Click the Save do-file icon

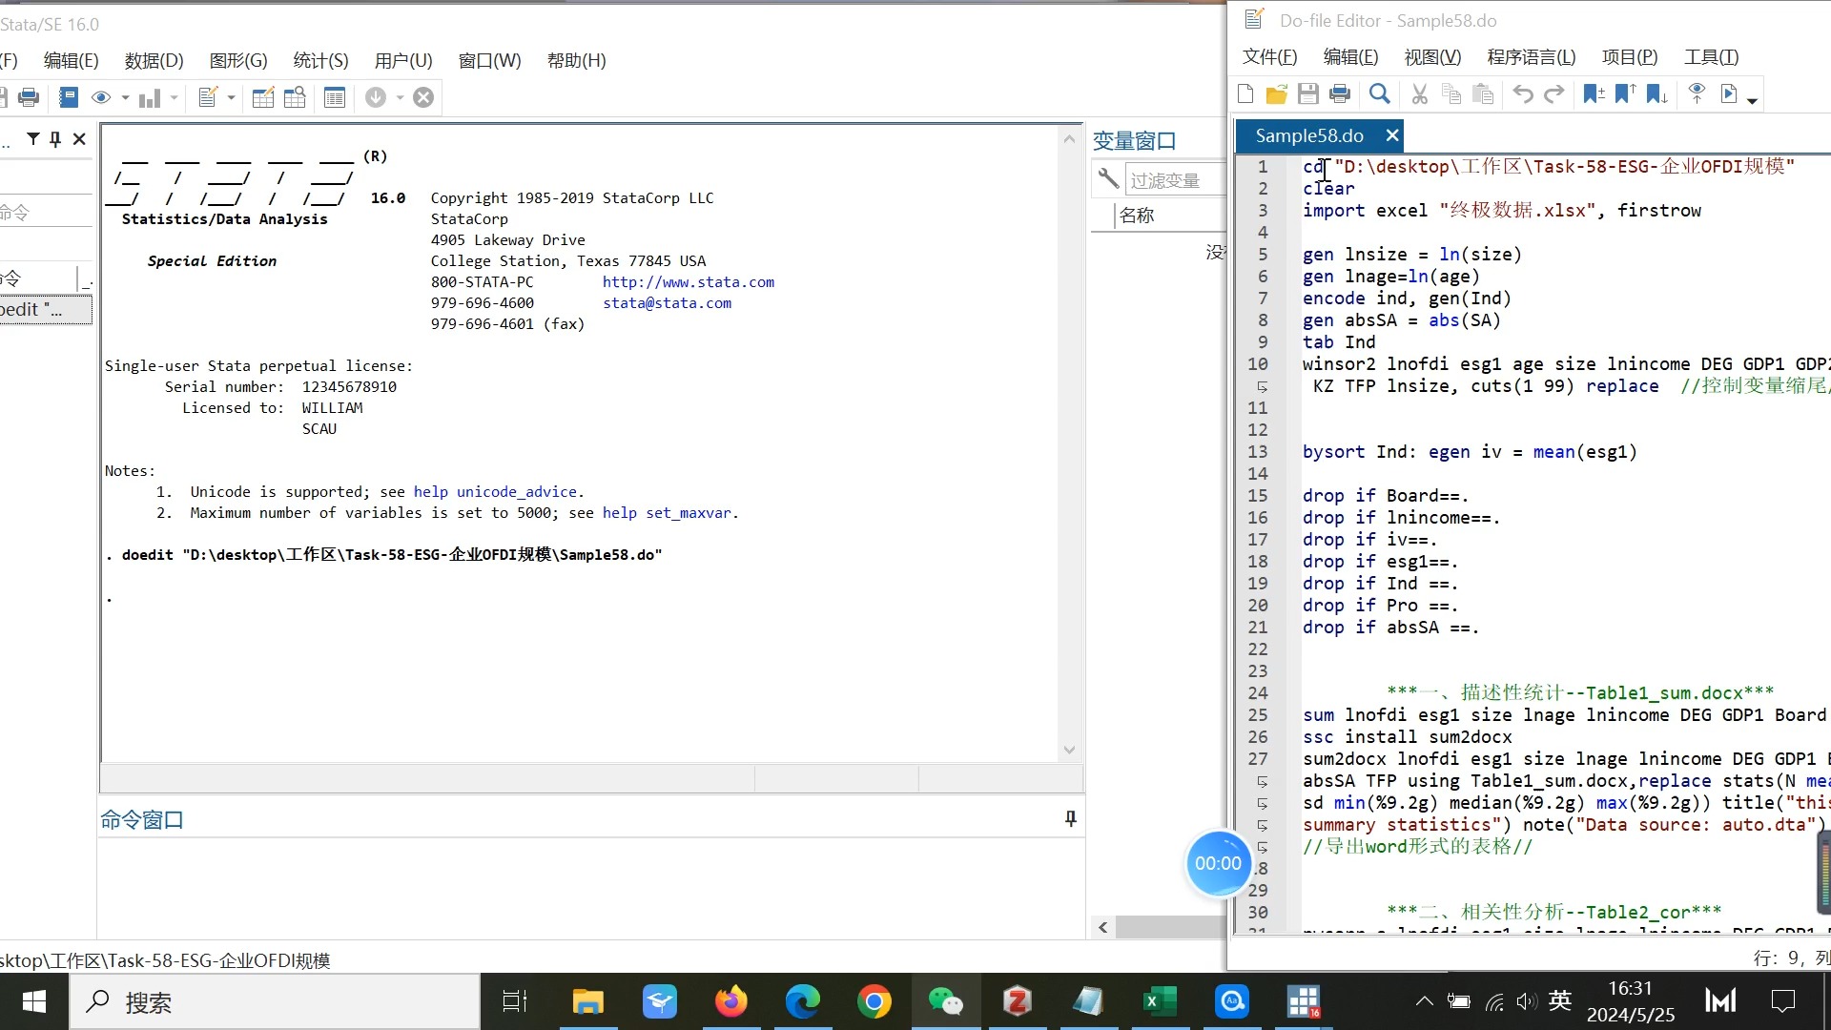click(1309, 93)
